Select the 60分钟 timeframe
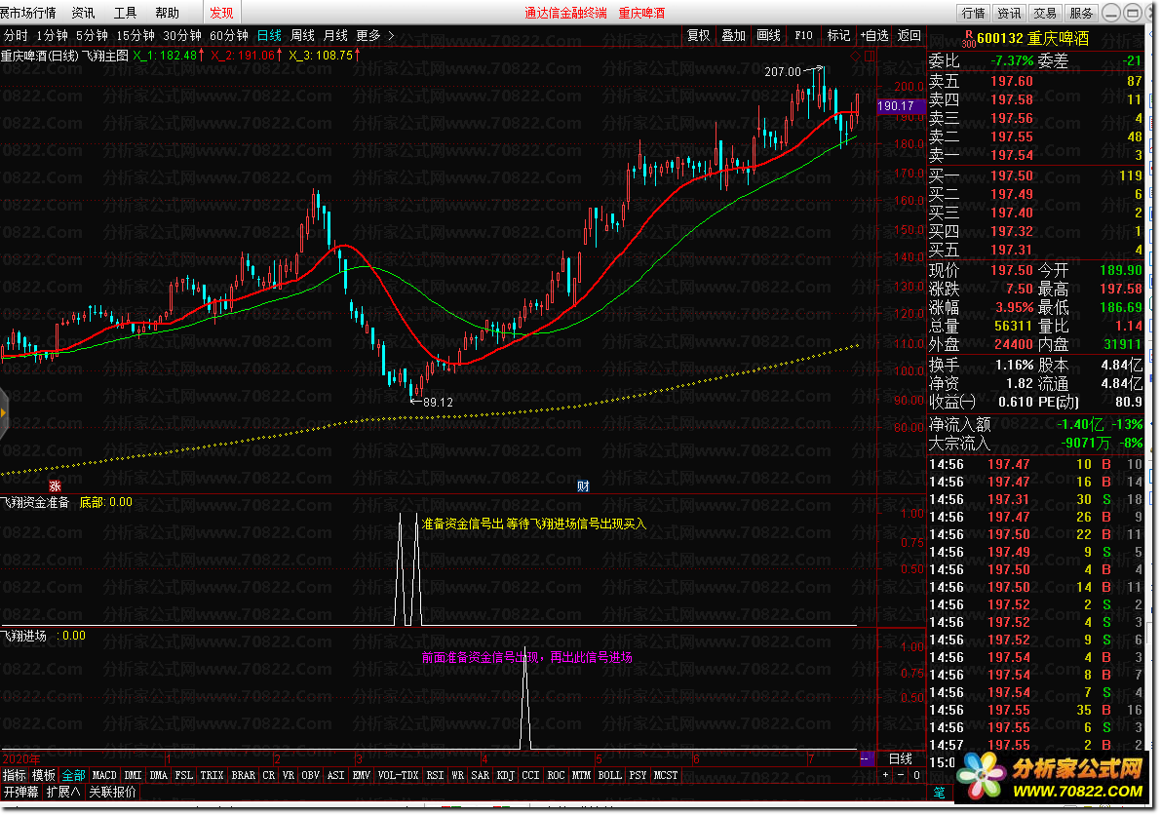 (x=229, y=35)
